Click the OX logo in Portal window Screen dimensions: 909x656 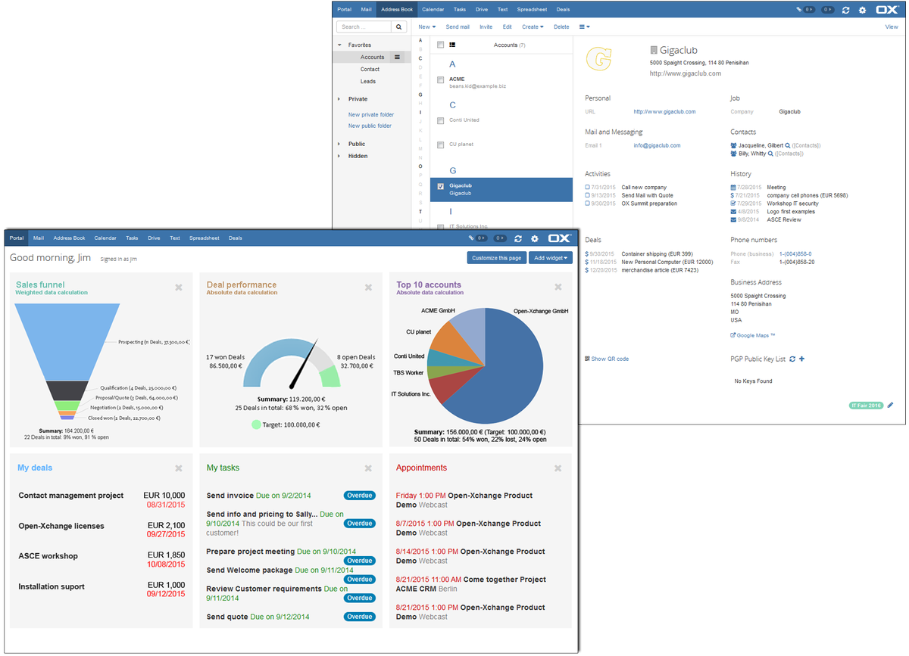560,238
